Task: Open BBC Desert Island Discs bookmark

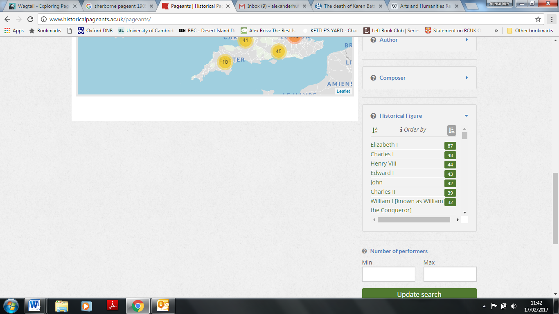Action: tap(207, 31)
